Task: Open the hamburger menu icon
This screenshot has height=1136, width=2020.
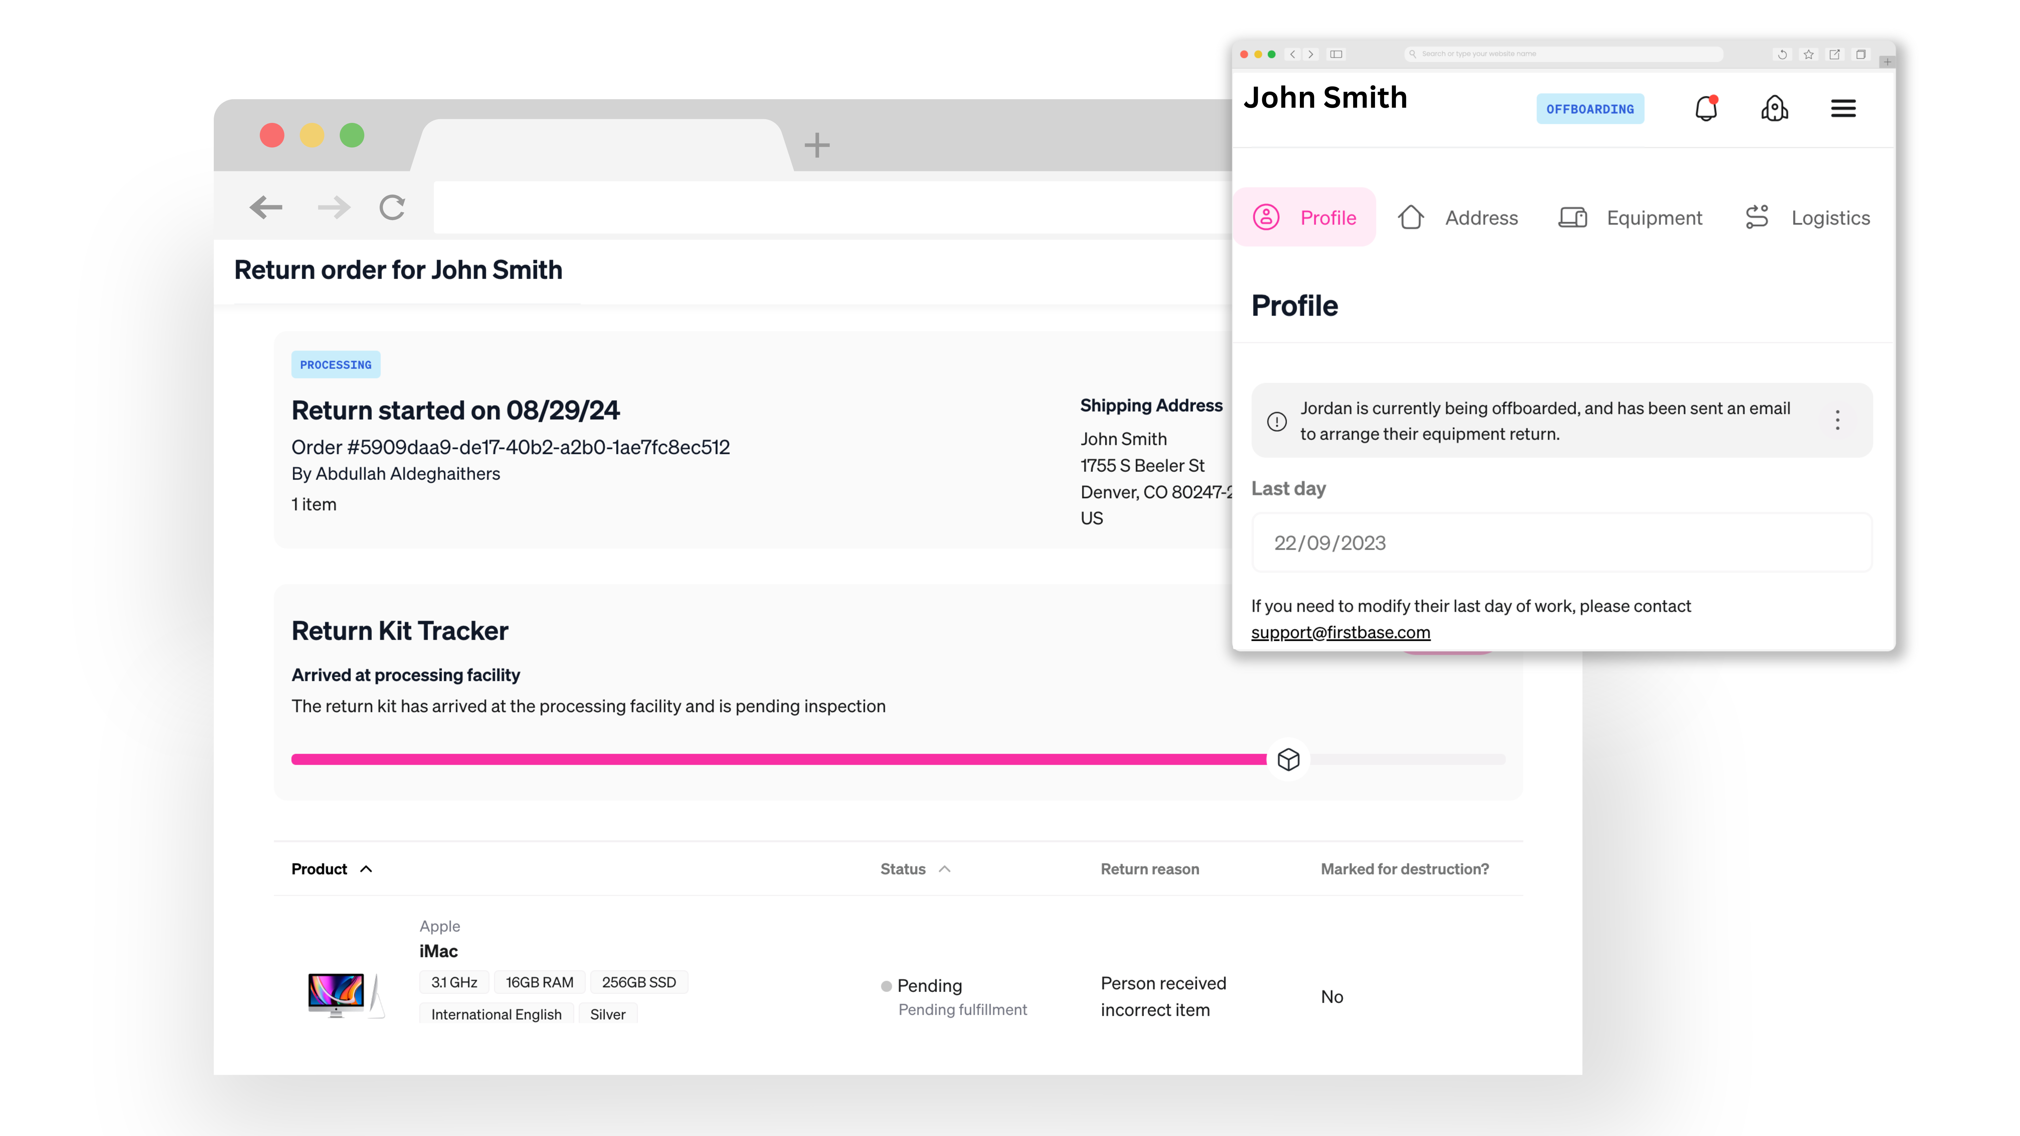Action: [x=1843, y=108]
